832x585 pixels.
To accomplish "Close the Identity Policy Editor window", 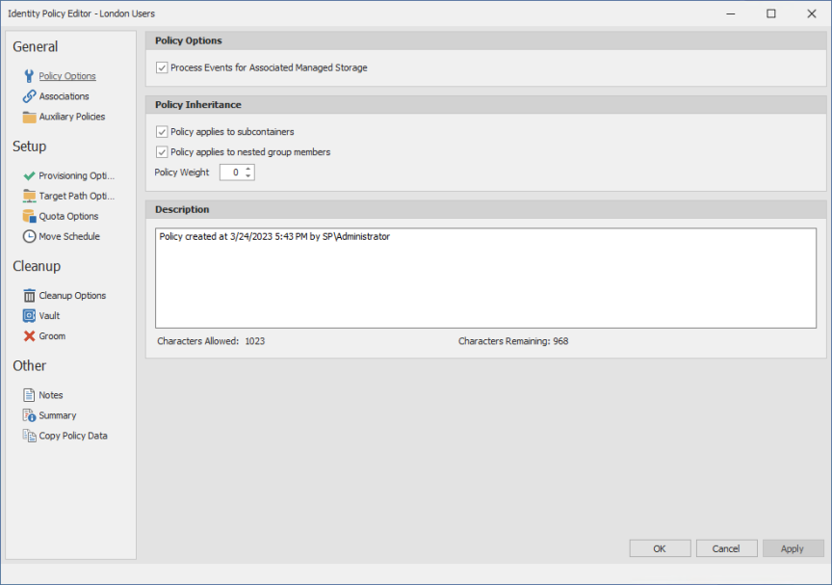I will point(812,13).
